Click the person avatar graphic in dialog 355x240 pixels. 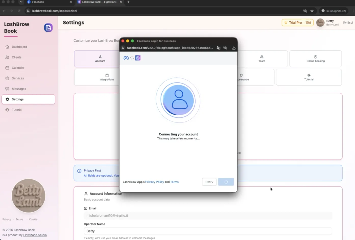click(x=178, y=100)
